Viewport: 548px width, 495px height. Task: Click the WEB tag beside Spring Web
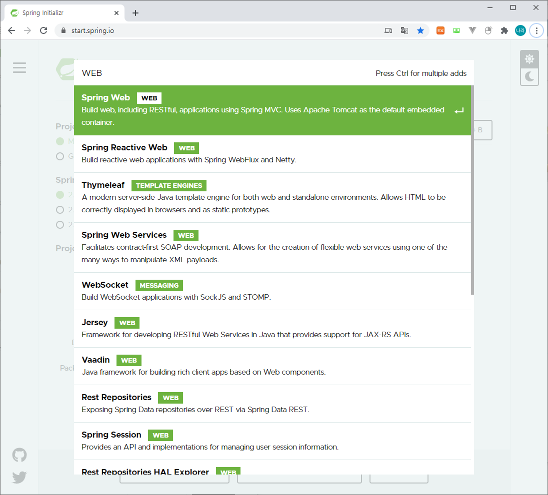[x=149, y=98]
